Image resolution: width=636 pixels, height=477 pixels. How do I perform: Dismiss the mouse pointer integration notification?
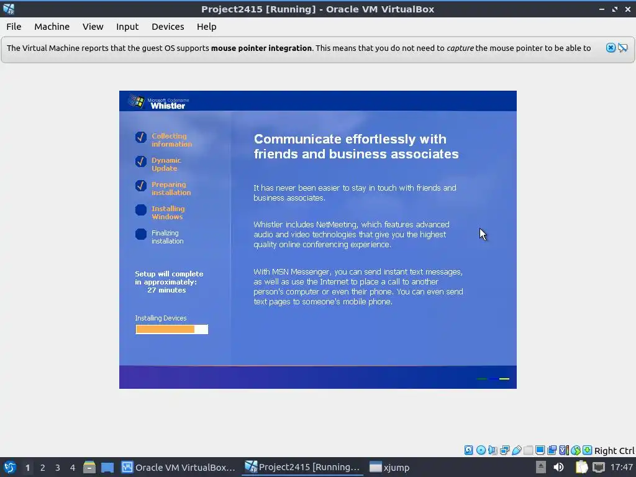pos(611,48)
